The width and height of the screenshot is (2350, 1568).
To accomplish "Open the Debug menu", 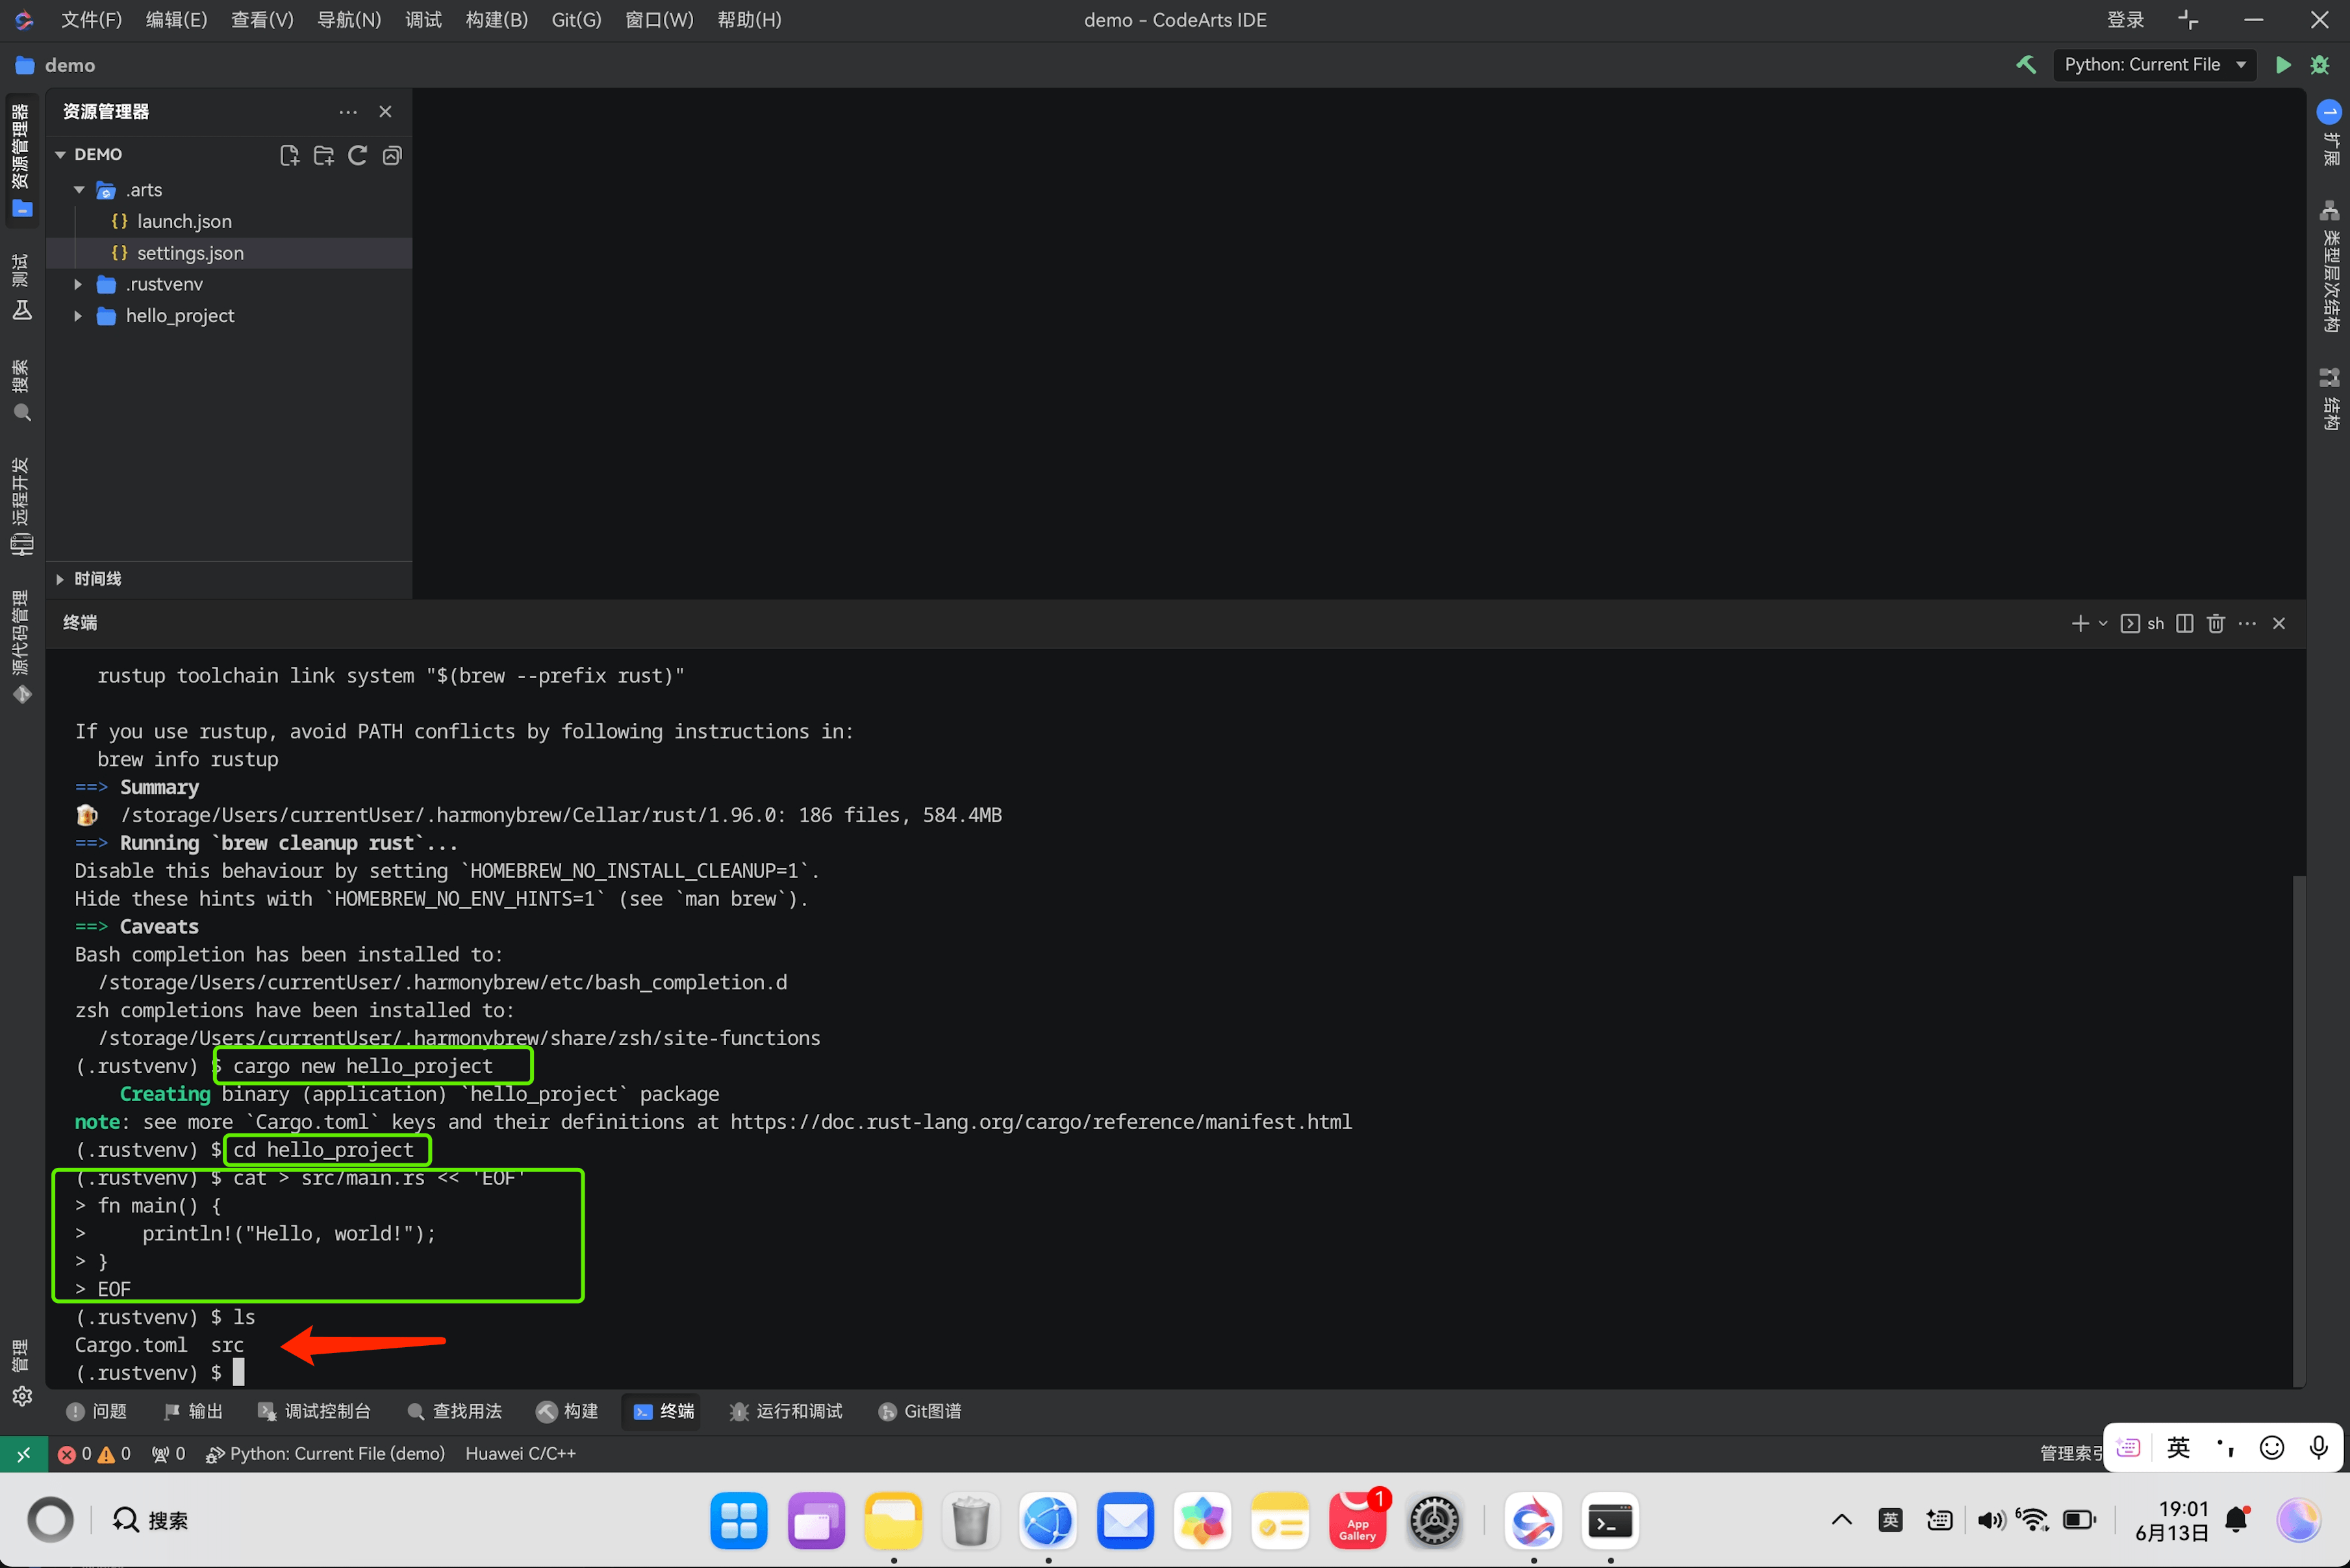I will (423, 20).
